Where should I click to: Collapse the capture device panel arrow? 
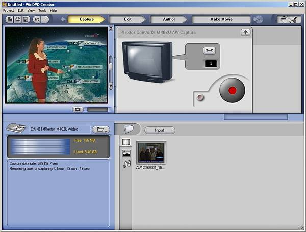[x=245, y=32]
